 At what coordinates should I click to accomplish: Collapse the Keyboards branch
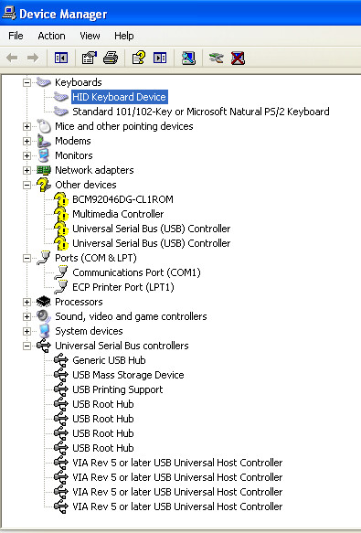coord(27,82)
